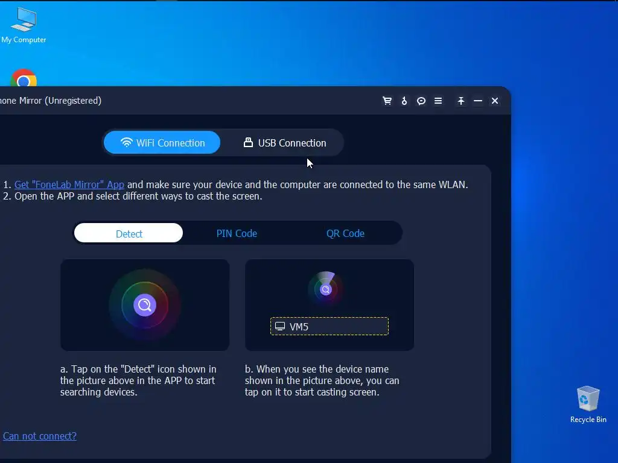Minimize the Phone Mirror window
Image resolution: width=618 pixels, height=463 pixels.
click(478, 101)
